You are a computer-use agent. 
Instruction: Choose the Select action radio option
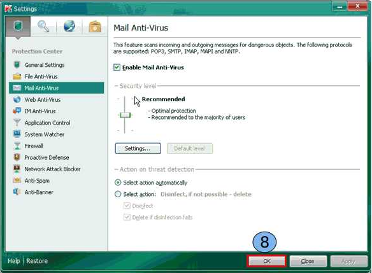(118, 194)
